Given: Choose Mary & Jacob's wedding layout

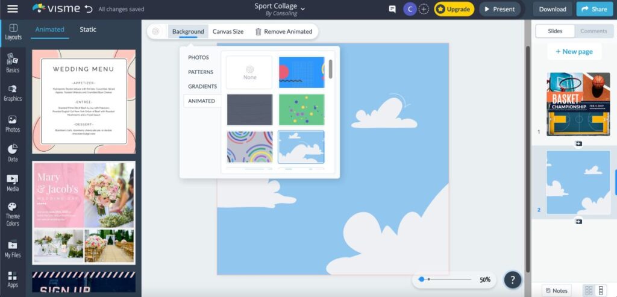Looking at the screenshot, I should (84, 213).
